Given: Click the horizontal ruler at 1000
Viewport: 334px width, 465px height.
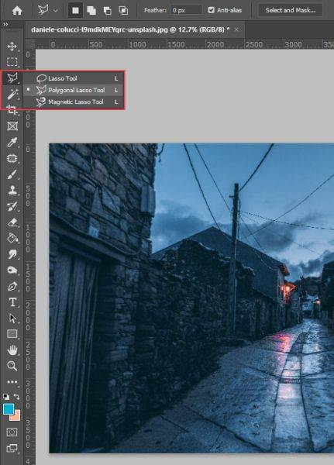Looking at the screenshot, I should point(138,44).
